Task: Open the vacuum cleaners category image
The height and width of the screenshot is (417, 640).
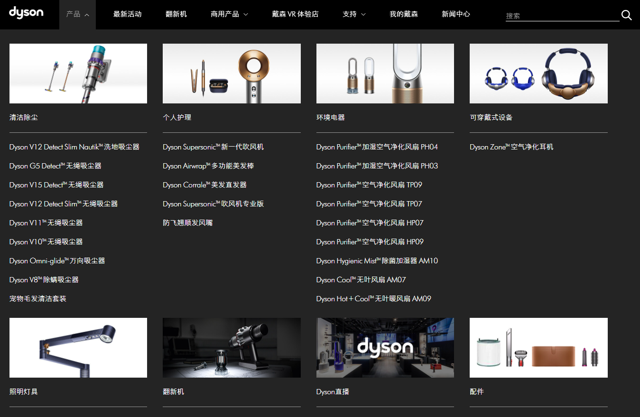Action: [78, 74]
